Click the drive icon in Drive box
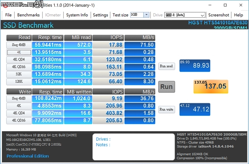The image size is (249, 164). pyautogui.click(x=168, y=15)
